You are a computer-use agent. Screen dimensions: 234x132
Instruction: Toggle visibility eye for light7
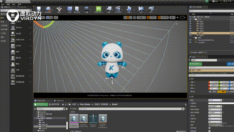(x=190, y=33)
